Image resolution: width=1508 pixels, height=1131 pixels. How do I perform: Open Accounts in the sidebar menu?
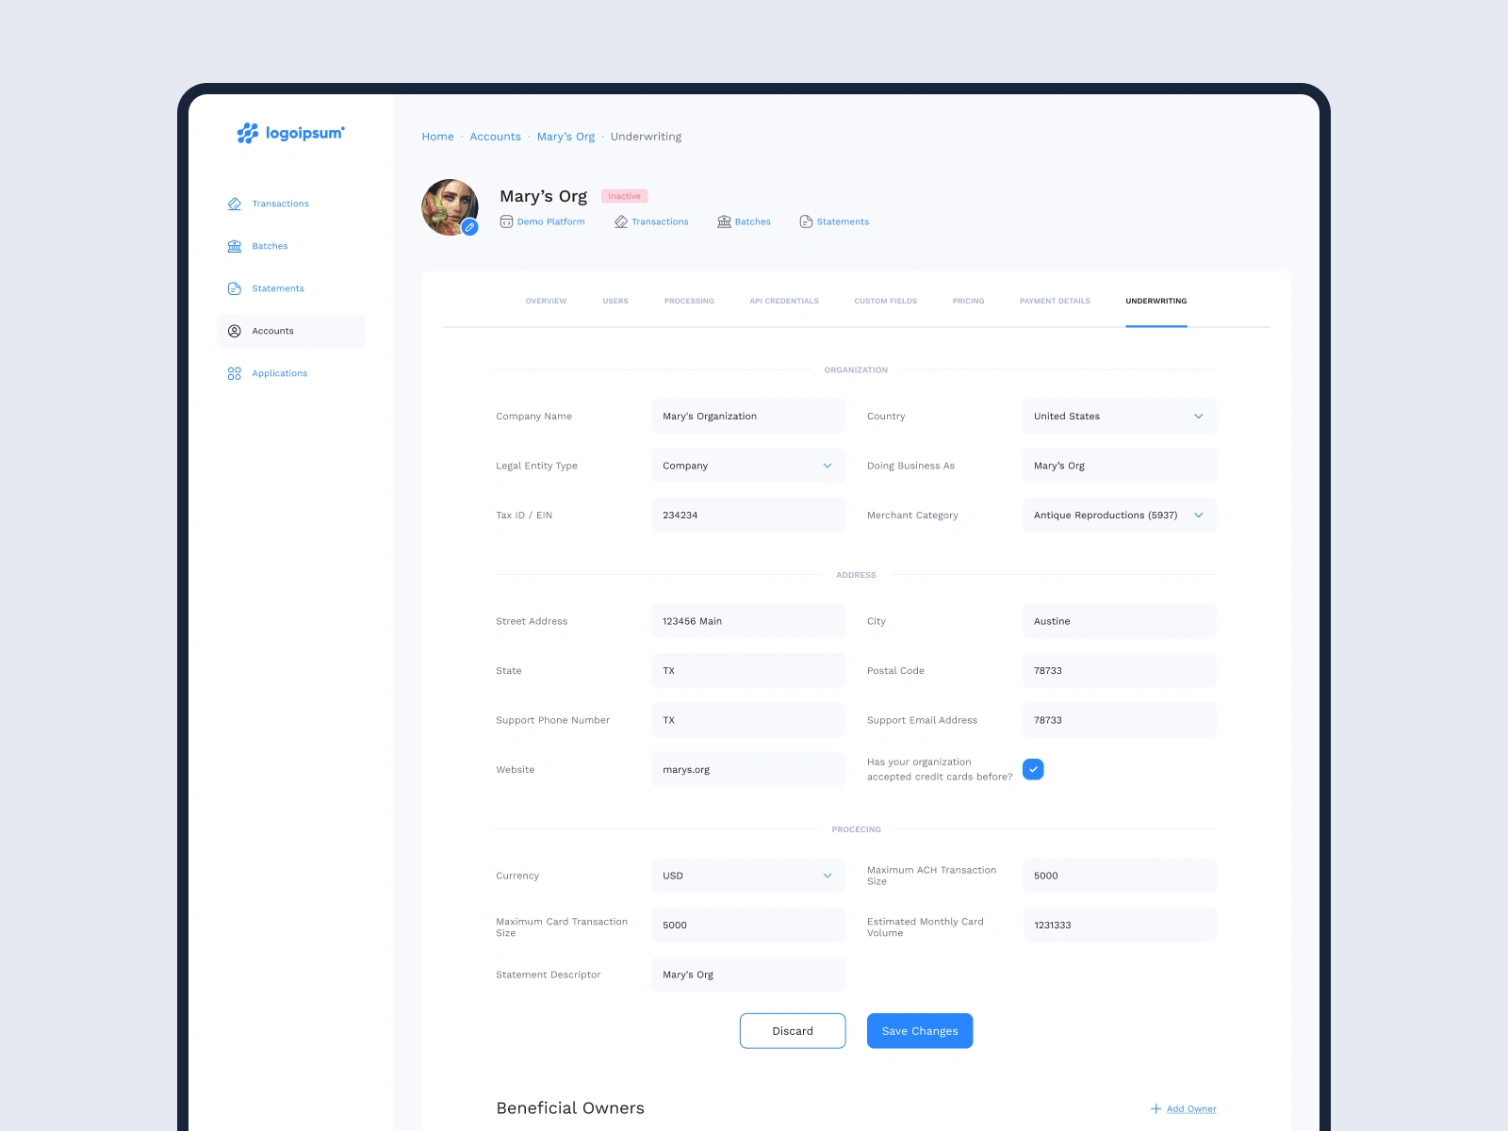(x=291, y=331)
